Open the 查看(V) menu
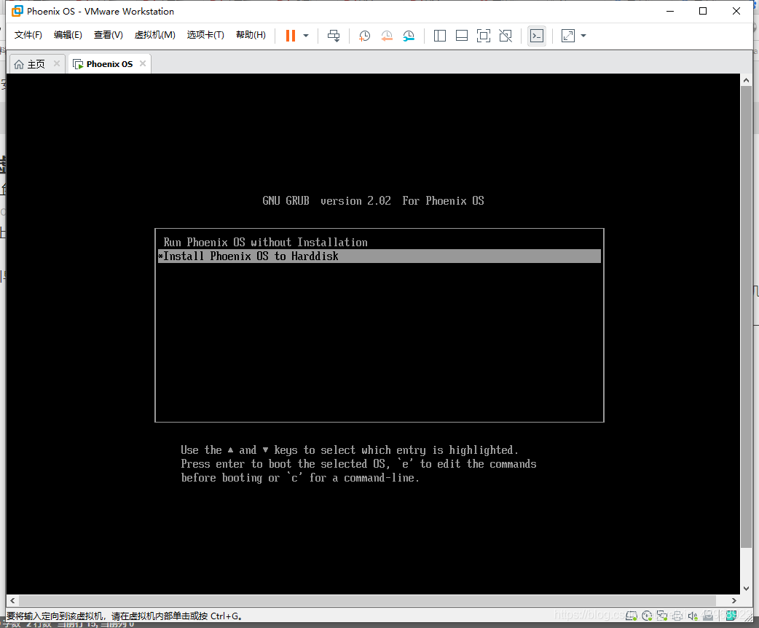 [108, 35]
